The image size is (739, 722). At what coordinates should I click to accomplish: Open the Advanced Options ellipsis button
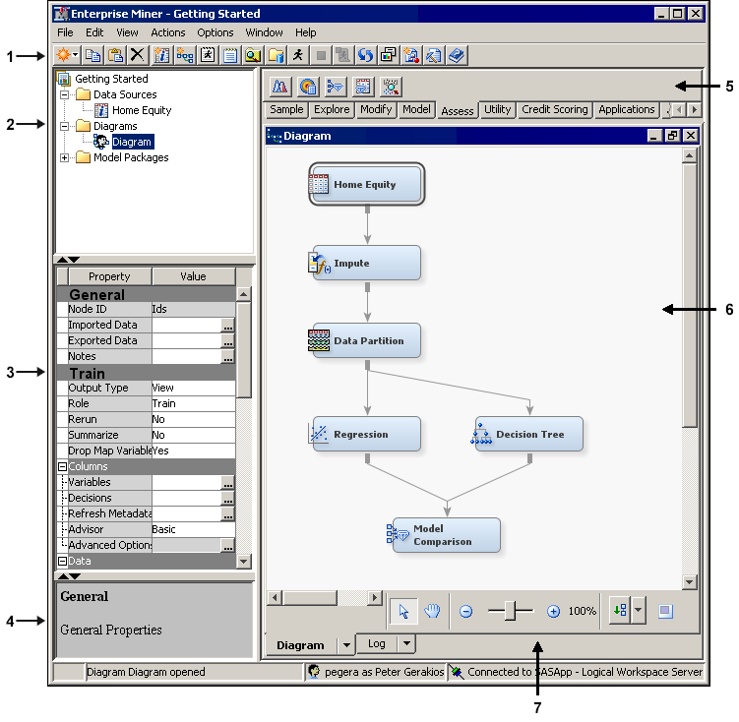227,545
